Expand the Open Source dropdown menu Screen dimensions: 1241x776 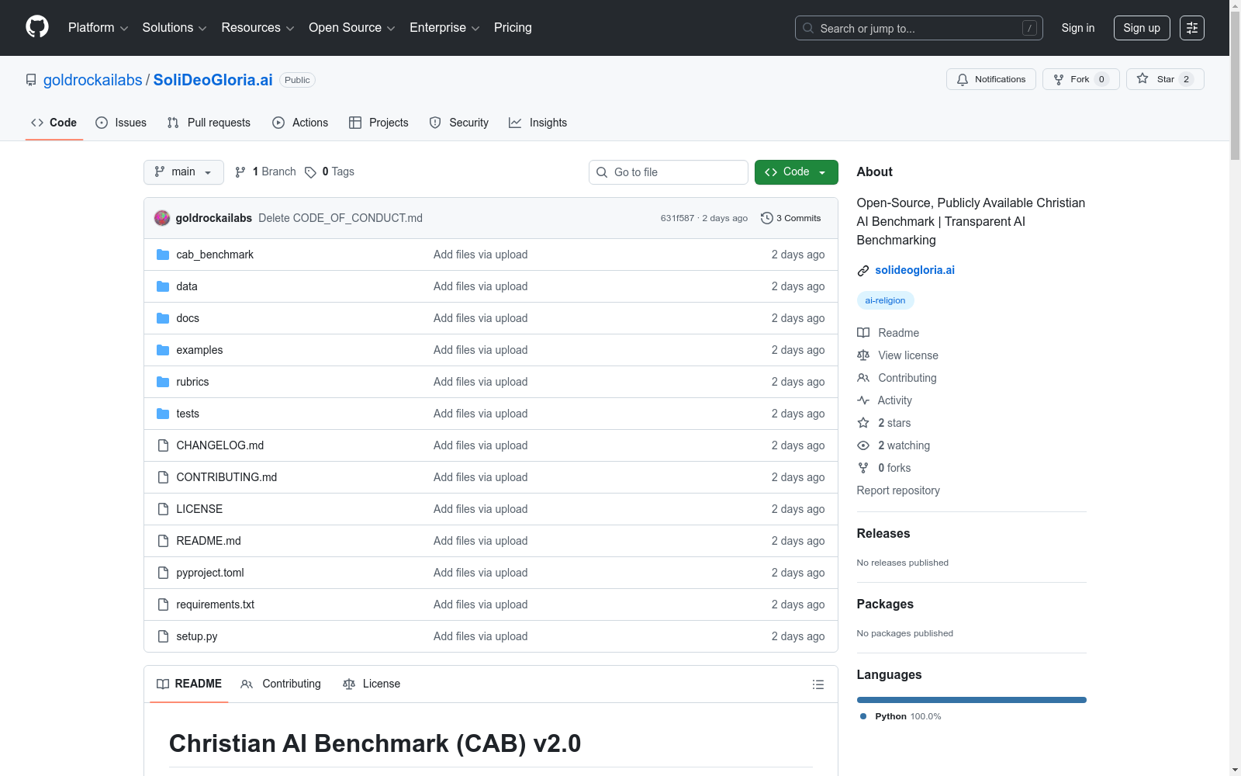(x=352, y=28)
